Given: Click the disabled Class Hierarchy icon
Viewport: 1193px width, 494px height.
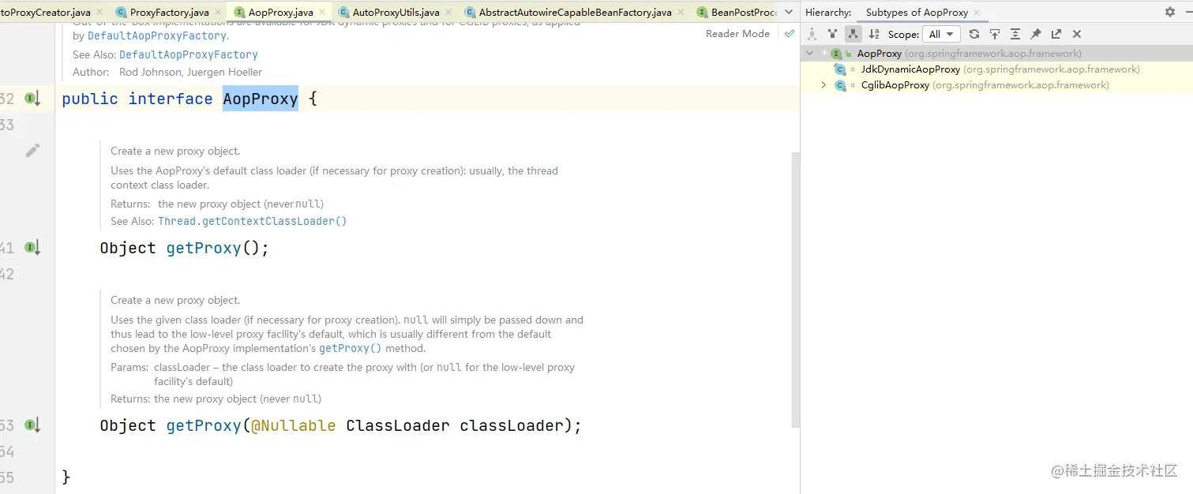Looking at the screenshot, I should 812,34.
